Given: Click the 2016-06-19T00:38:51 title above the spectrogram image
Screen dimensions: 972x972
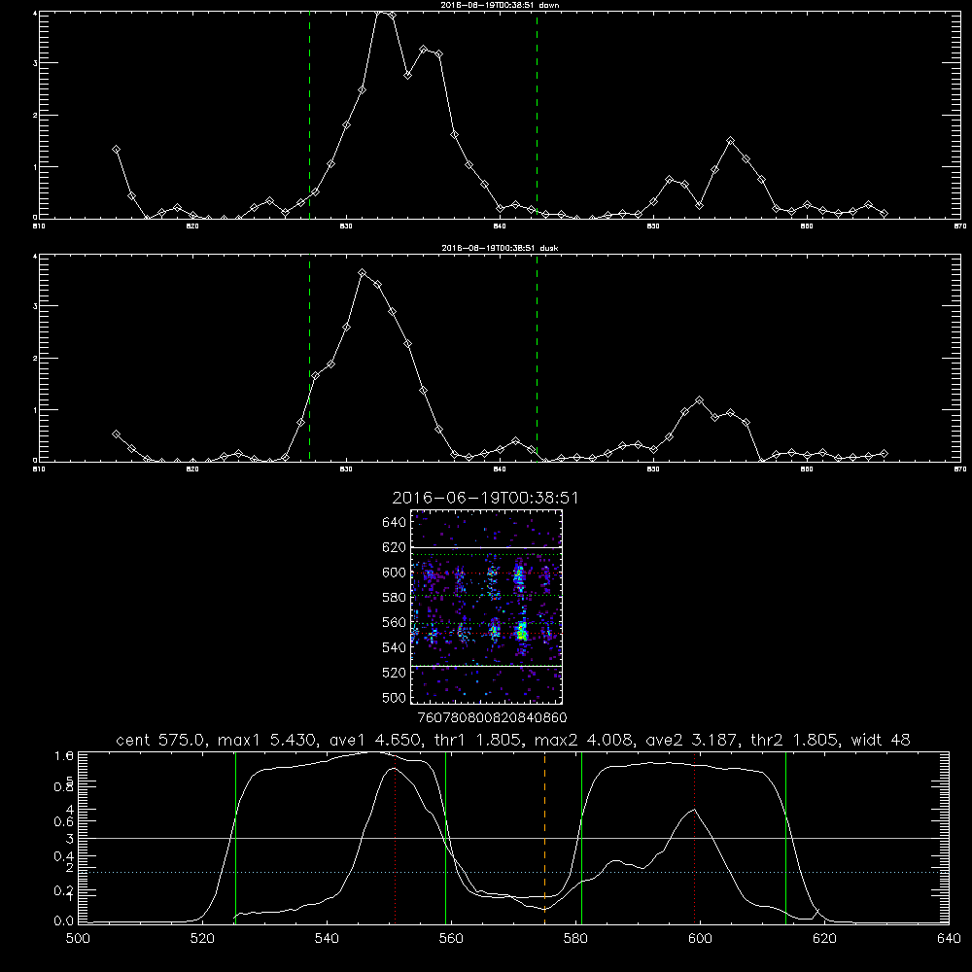Looking at the screenshot, I should 485,499.
